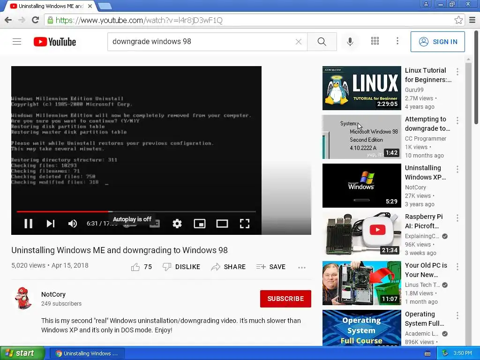480x360 pixels.
Task: Switch to theater mode icon
Action: tap(222, 224)
